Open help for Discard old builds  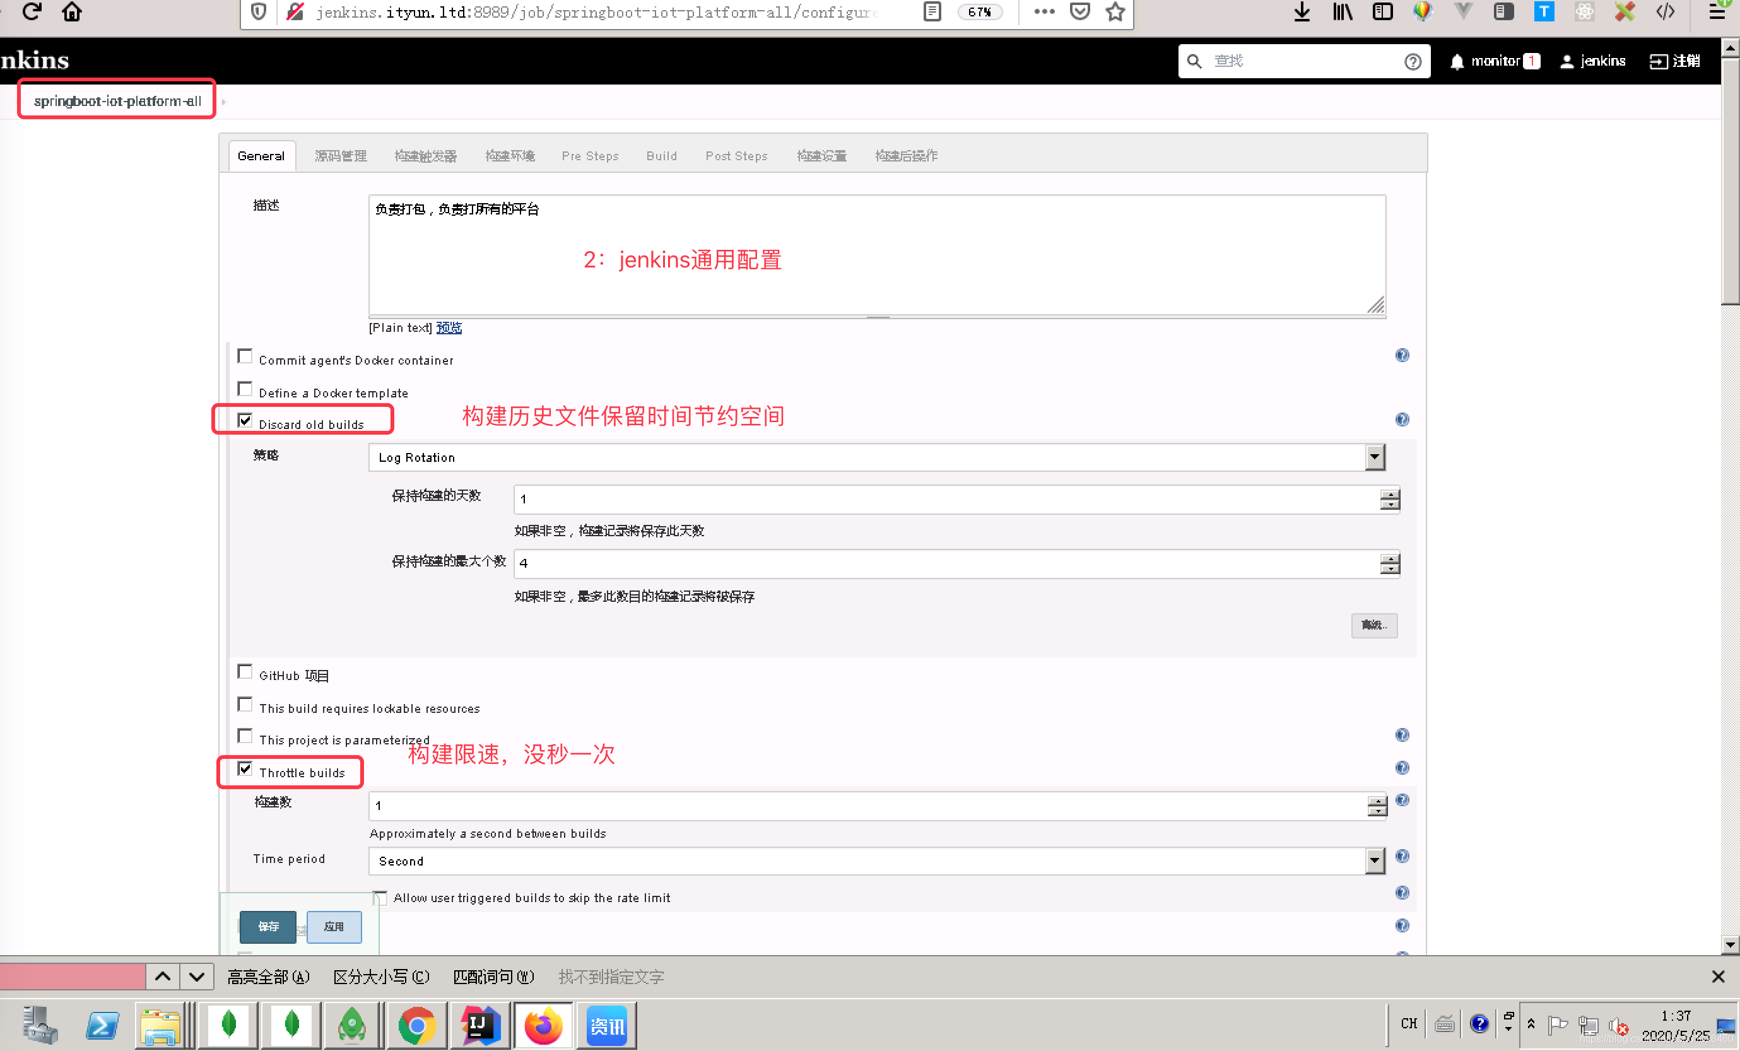coord(1402,420)
